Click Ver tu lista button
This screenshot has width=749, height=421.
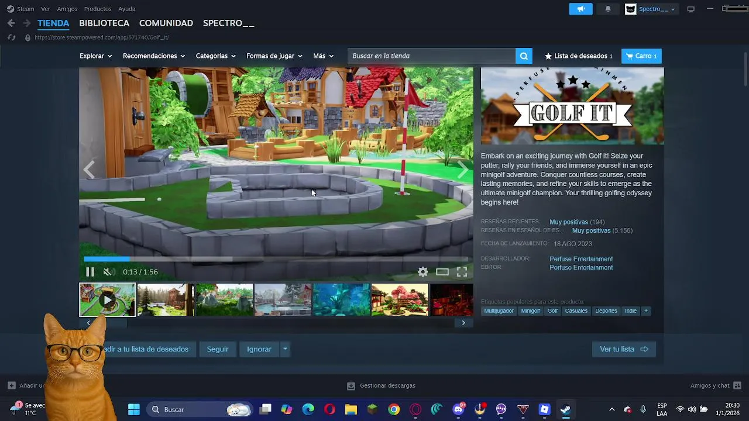pyautogui.click(x=624, y=349)
